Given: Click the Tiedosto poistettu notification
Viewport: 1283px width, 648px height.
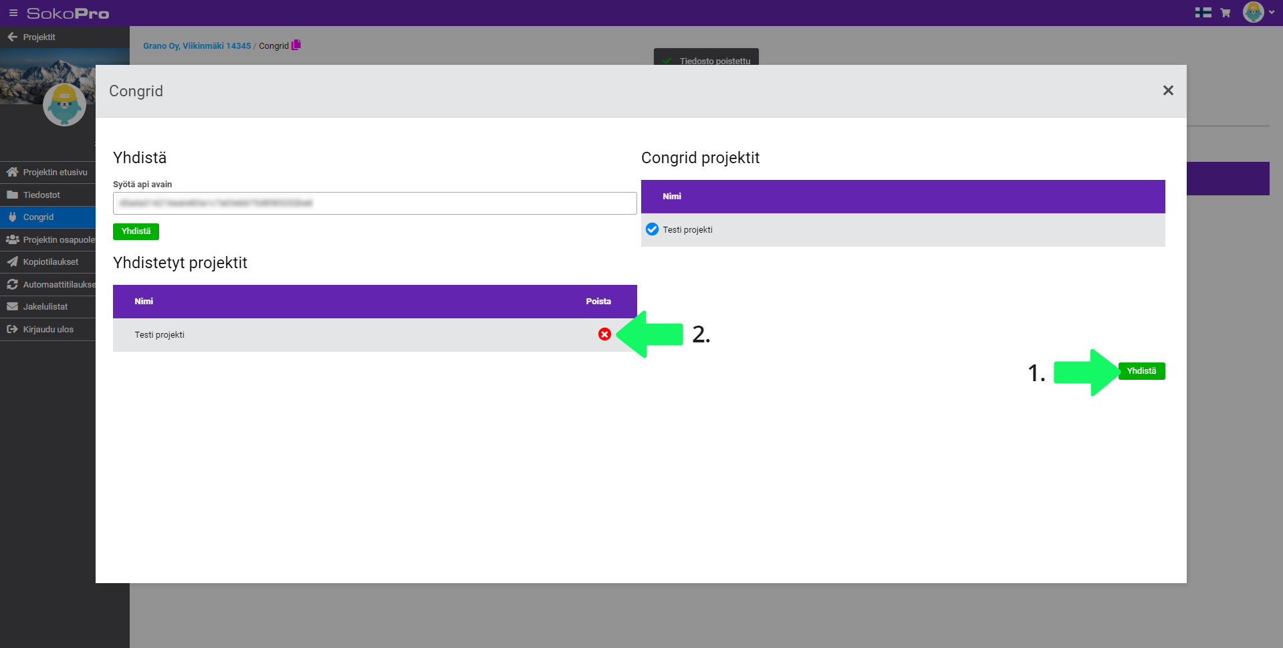Looking at the screenshot, I should tap(706, 57).
